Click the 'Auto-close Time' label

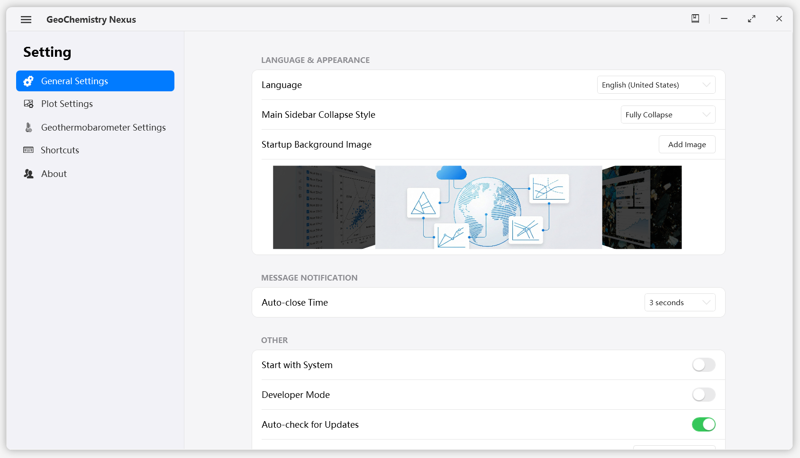(x=295, y=302)
